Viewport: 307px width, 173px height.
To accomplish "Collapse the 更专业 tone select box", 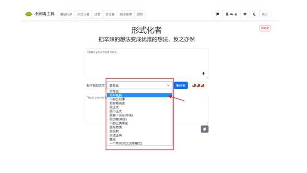I will [140, 85].
